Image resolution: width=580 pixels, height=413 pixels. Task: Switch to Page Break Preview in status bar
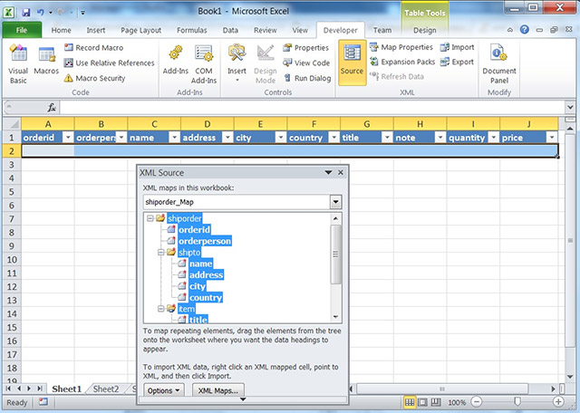[436, 402]
